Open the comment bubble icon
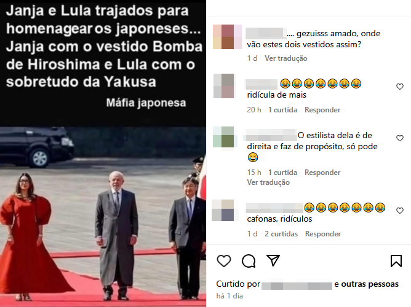Image resolution: width=411 pixels, height=307 pixels. point(249,261)
